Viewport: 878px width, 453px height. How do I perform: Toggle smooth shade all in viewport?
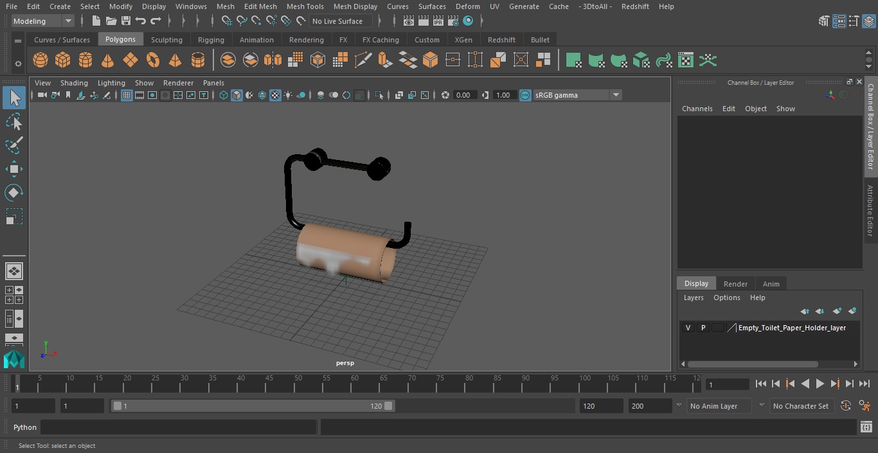237,95
